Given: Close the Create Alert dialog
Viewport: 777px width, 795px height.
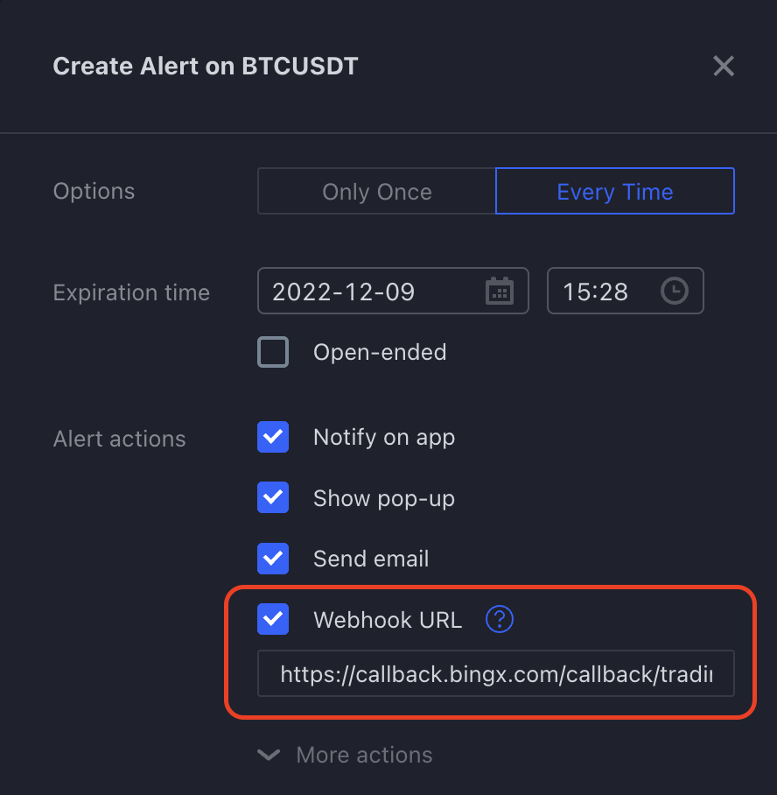Looking at the screenshot, I should 723,67.
